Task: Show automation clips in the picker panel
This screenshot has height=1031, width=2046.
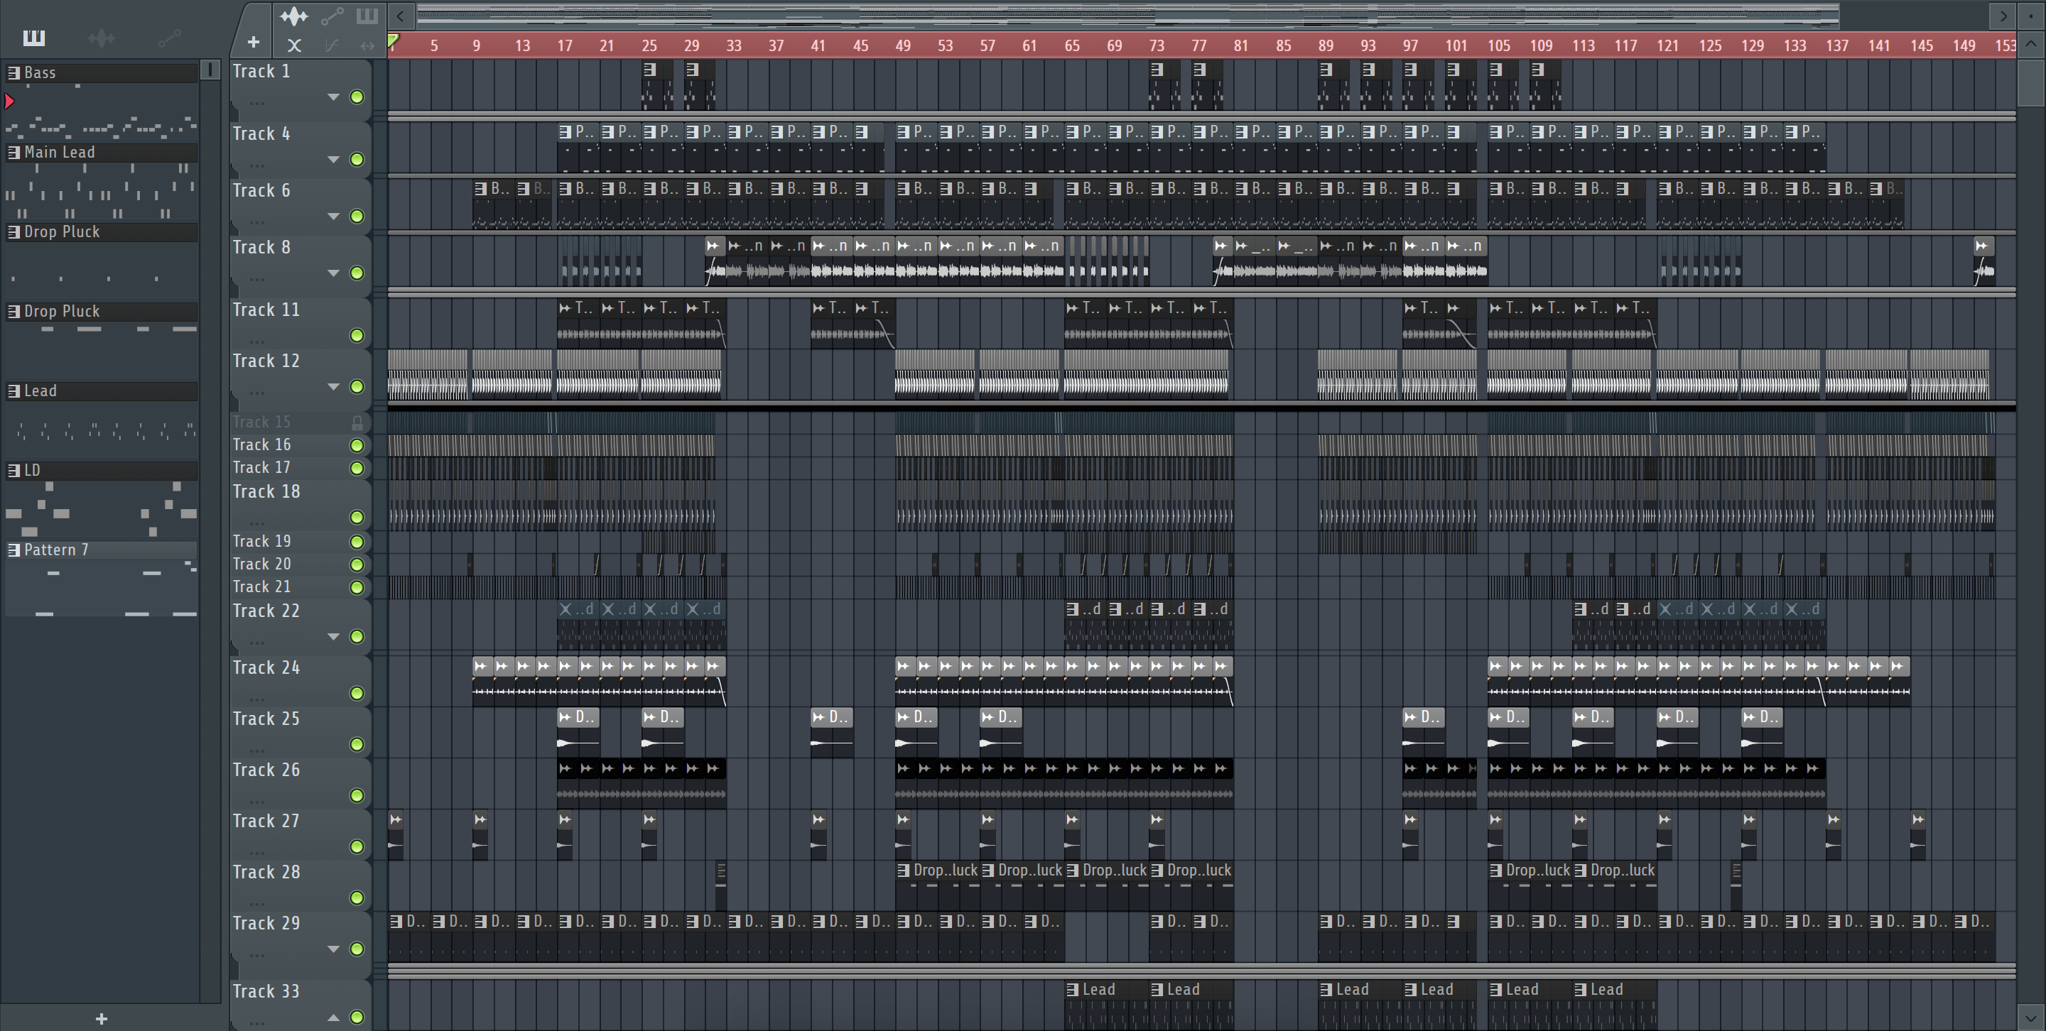Action: (x=169, y=38)
